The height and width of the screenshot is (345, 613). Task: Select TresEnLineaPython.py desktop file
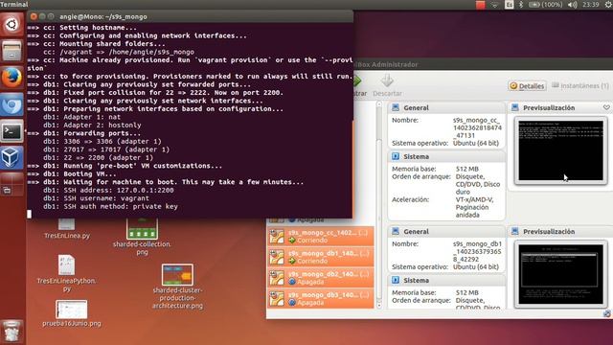click(x=66, y=273)
